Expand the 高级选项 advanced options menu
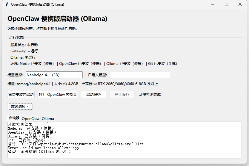Screen dimensions: 249x166 pos(20,107)
